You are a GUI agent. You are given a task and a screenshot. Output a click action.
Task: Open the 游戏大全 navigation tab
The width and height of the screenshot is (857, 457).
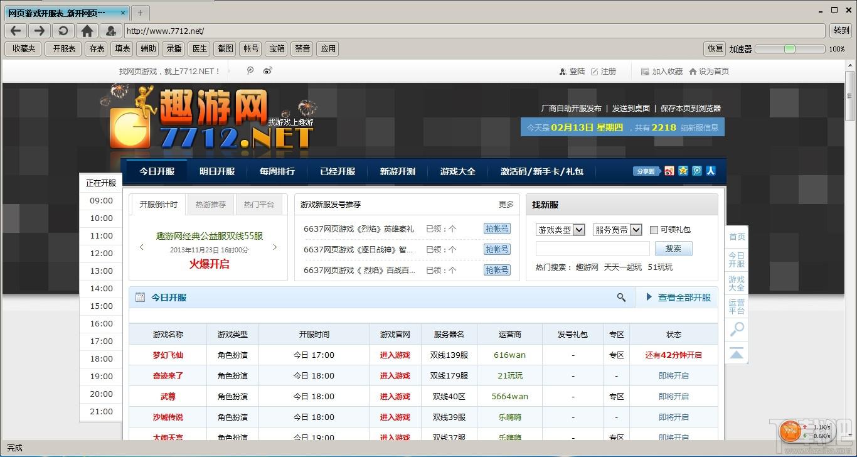458,171
